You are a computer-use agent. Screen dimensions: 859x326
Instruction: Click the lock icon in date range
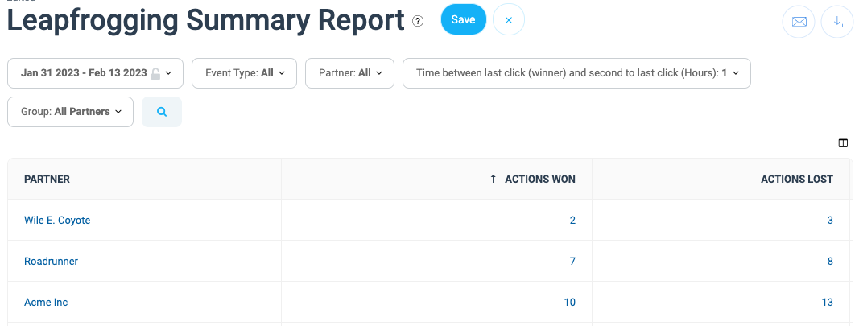156,73
